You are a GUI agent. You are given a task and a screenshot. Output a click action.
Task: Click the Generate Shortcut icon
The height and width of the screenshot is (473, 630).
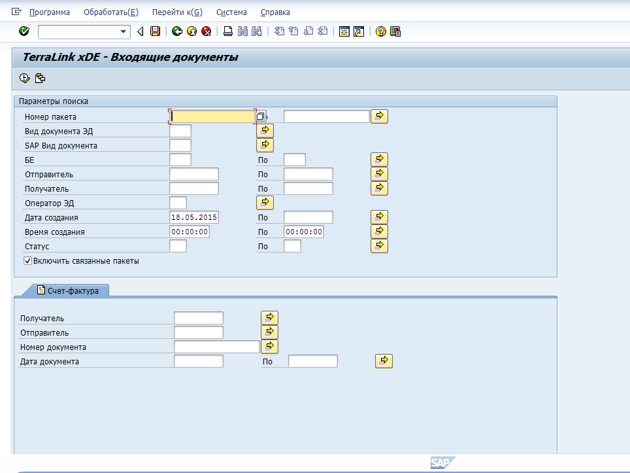click(x=359, y=31)
